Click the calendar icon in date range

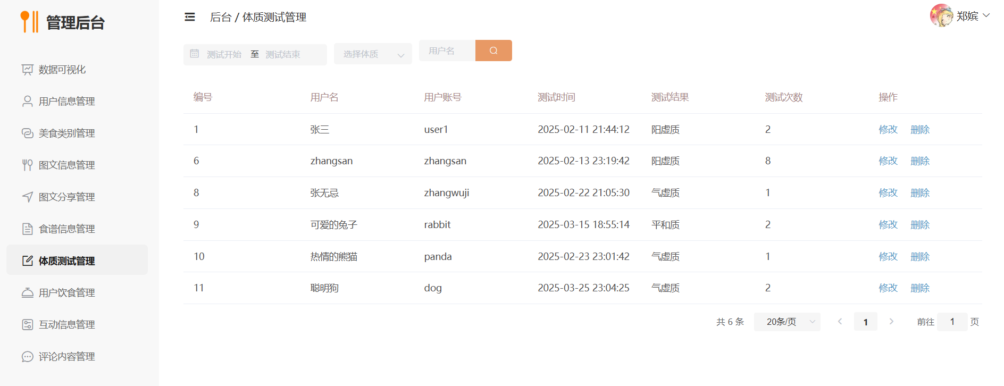(195, 54)
